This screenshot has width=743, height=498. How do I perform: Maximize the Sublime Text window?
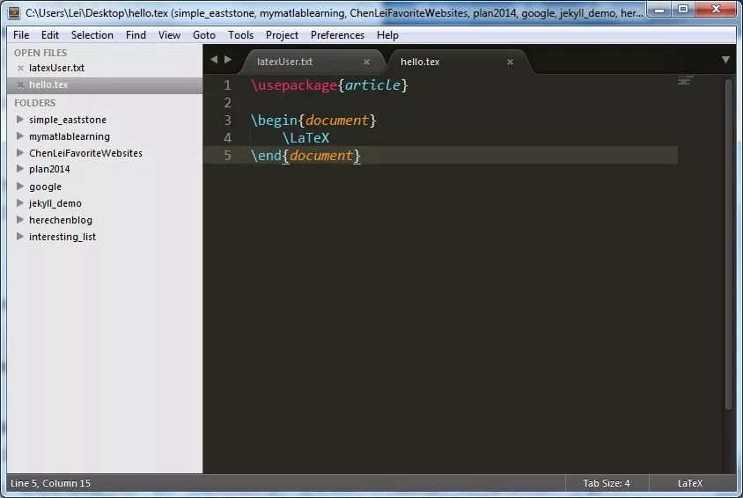683,10
